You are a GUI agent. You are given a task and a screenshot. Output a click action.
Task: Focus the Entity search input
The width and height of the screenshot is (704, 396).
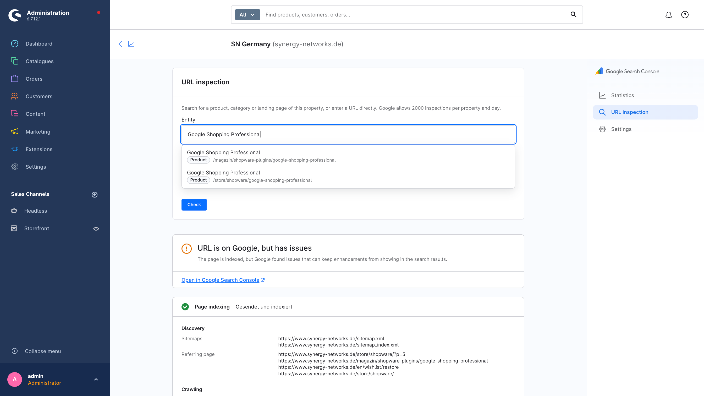(x=348, y=134)
